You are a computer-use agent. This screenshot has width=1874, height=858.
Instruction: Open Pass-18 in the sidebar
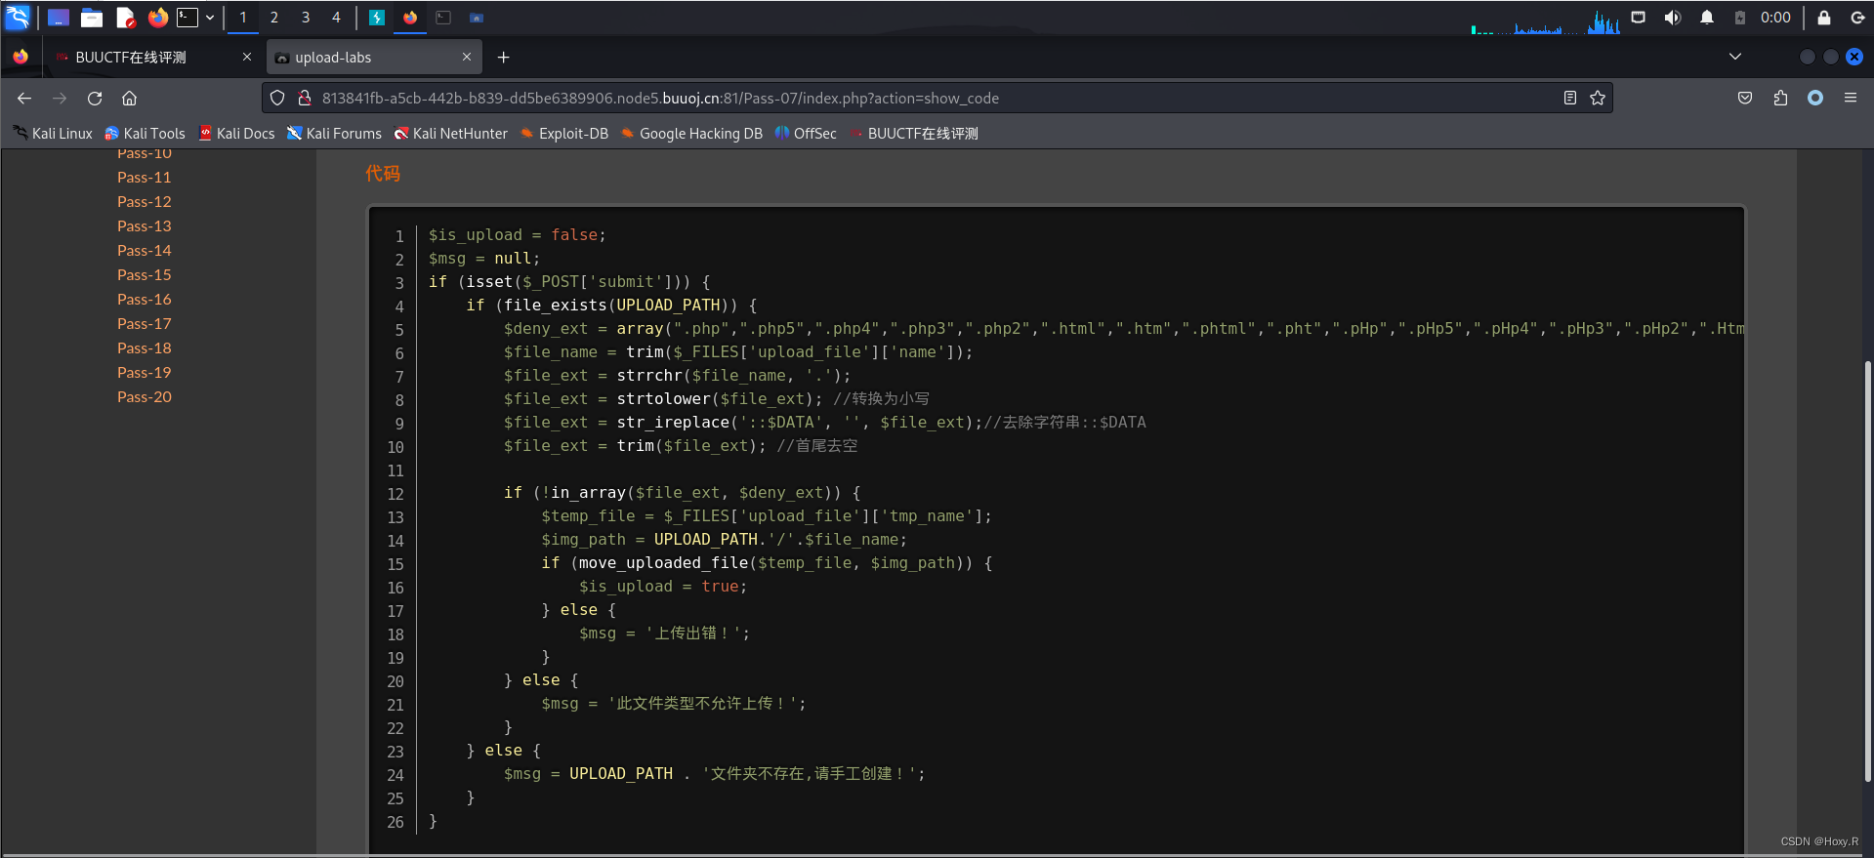[x=145, y=348]
